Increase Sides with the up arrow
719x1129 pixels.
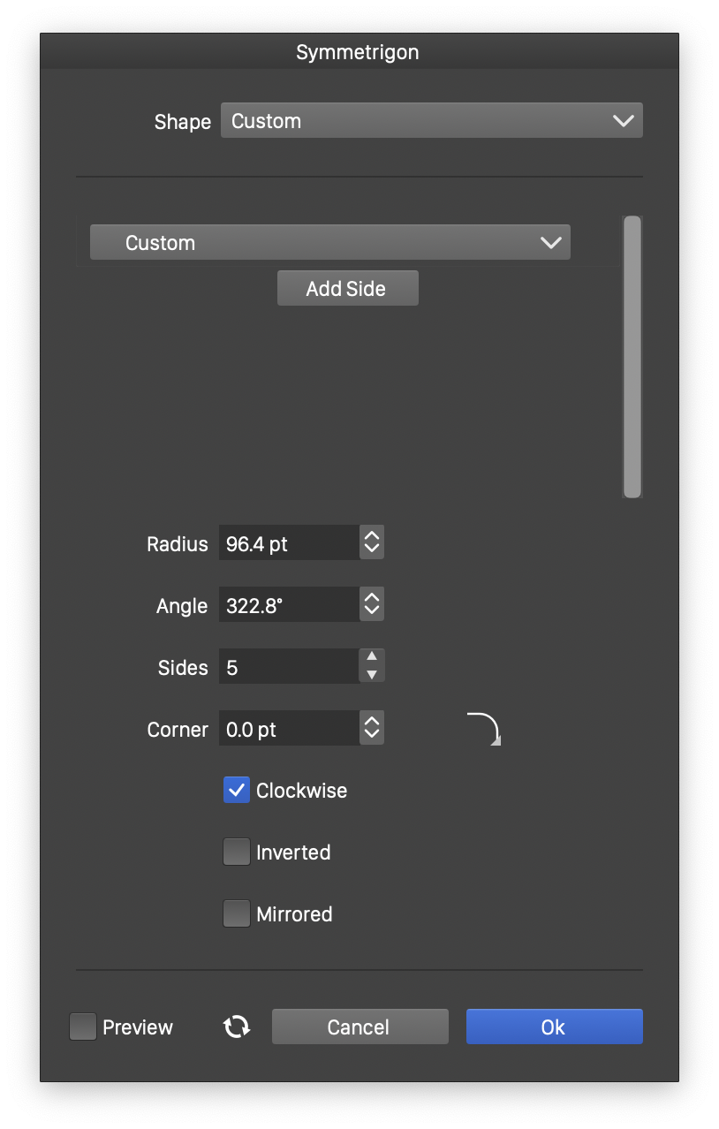point(372,656)
